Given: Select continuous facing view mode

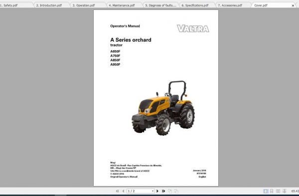Looking at the screenshot, I should [285, 191].
